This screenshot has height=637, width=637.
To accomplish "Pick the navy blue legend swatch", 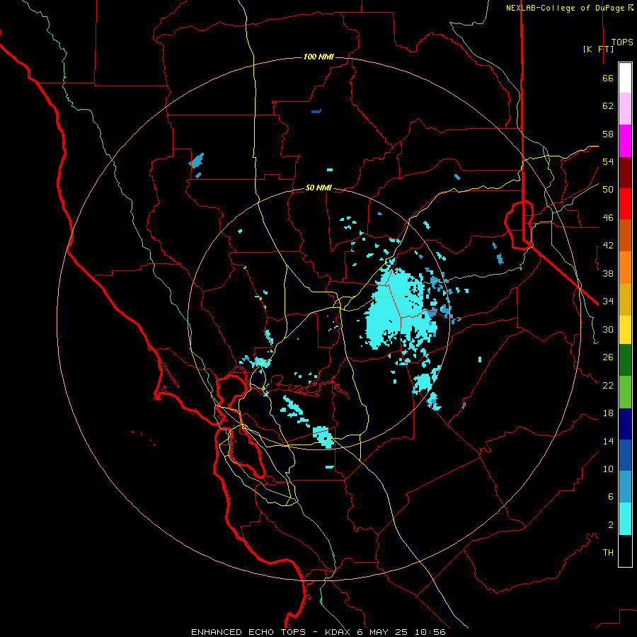I will (625, 424).
